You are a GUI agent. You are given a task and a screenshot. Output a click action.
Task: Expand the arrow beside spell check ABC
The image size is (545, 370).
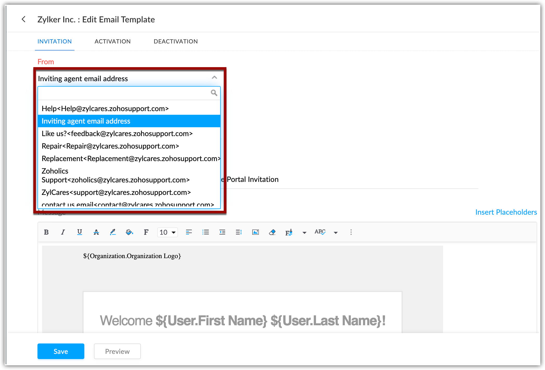(336, 233)
